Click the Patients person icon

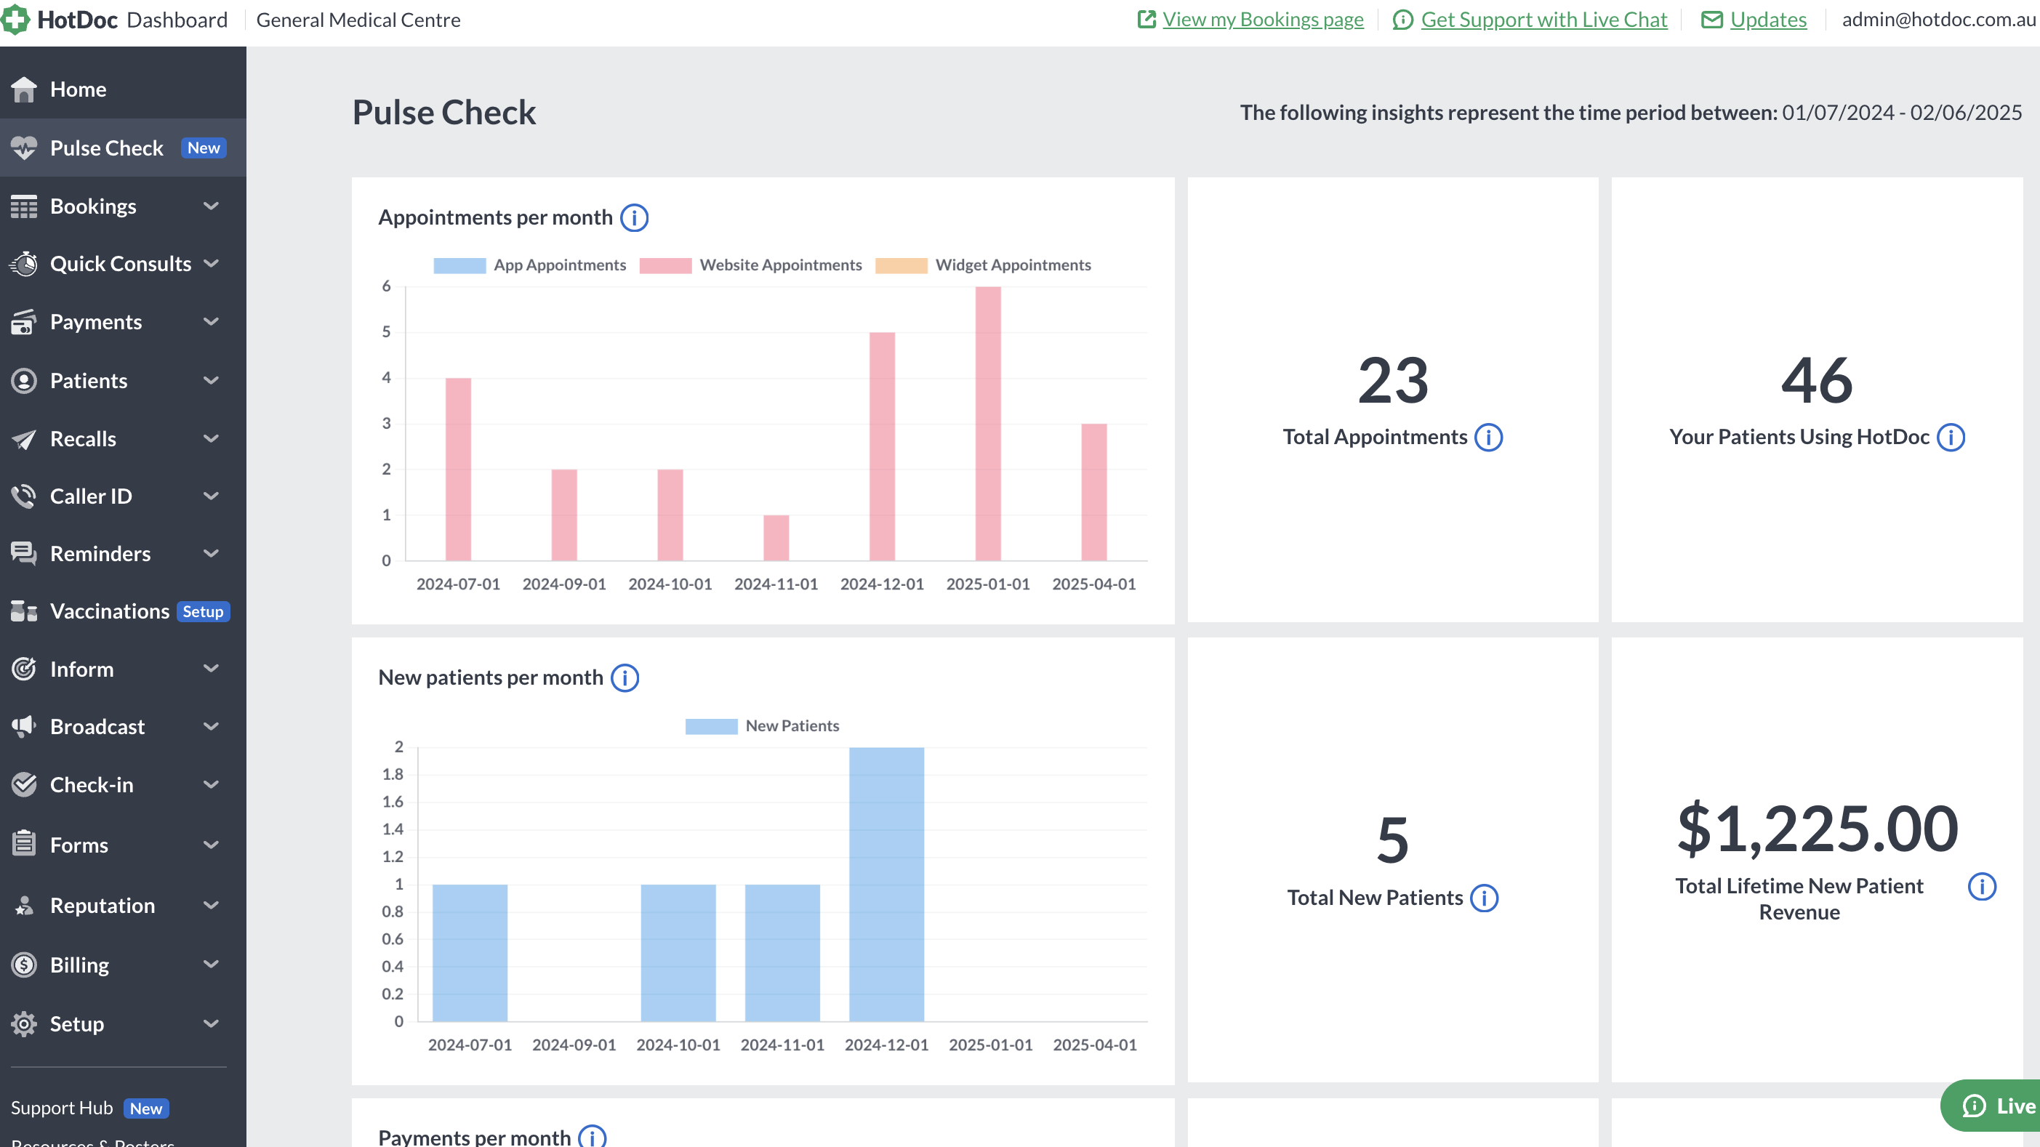click(24, 381)
